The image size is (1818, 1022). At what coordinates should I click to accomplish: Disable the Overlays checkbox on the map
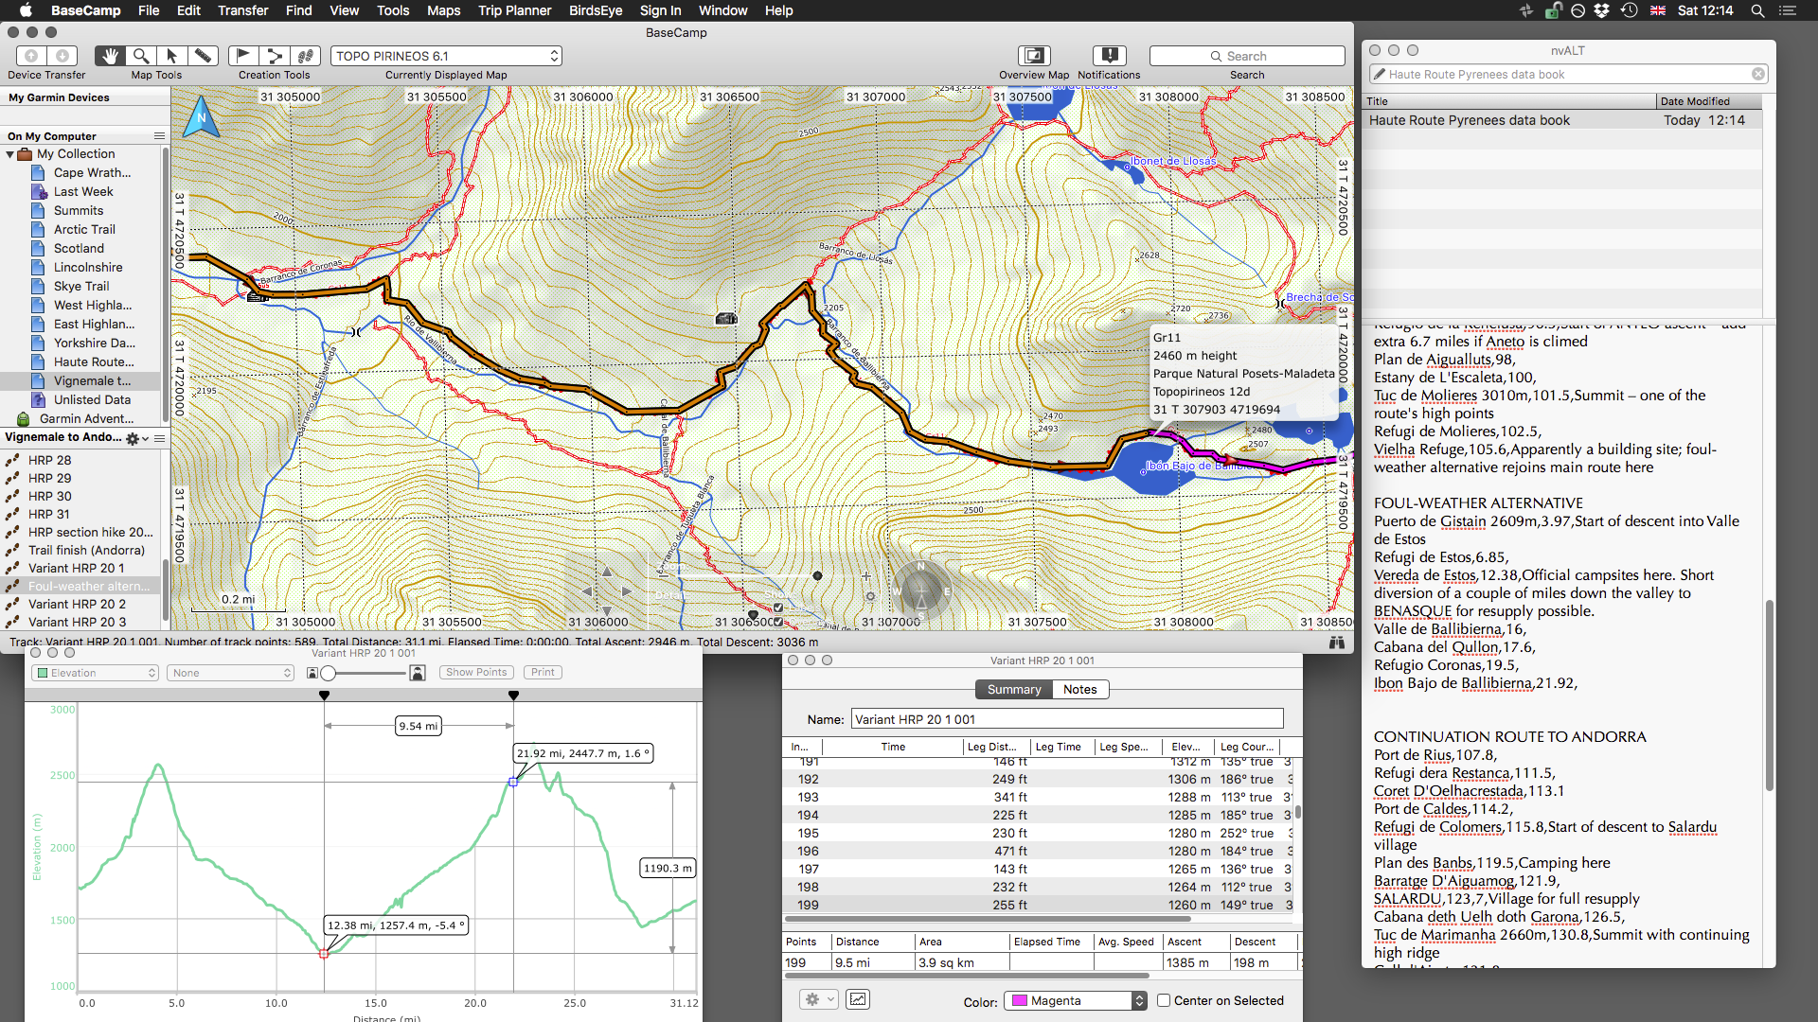pyautogui.click(x=778, y=622)
